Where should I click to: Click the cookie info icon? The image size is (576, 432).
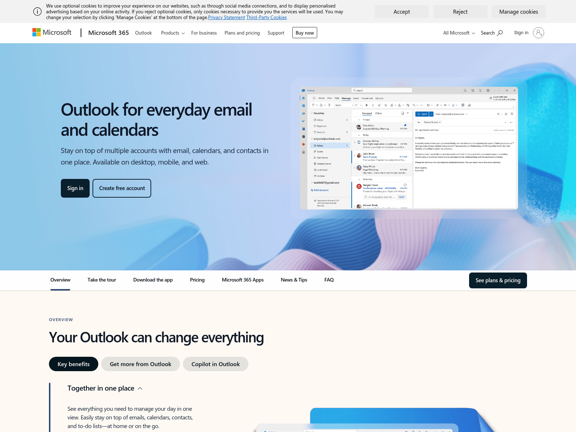pyautogui.click(x=37, y=12)
